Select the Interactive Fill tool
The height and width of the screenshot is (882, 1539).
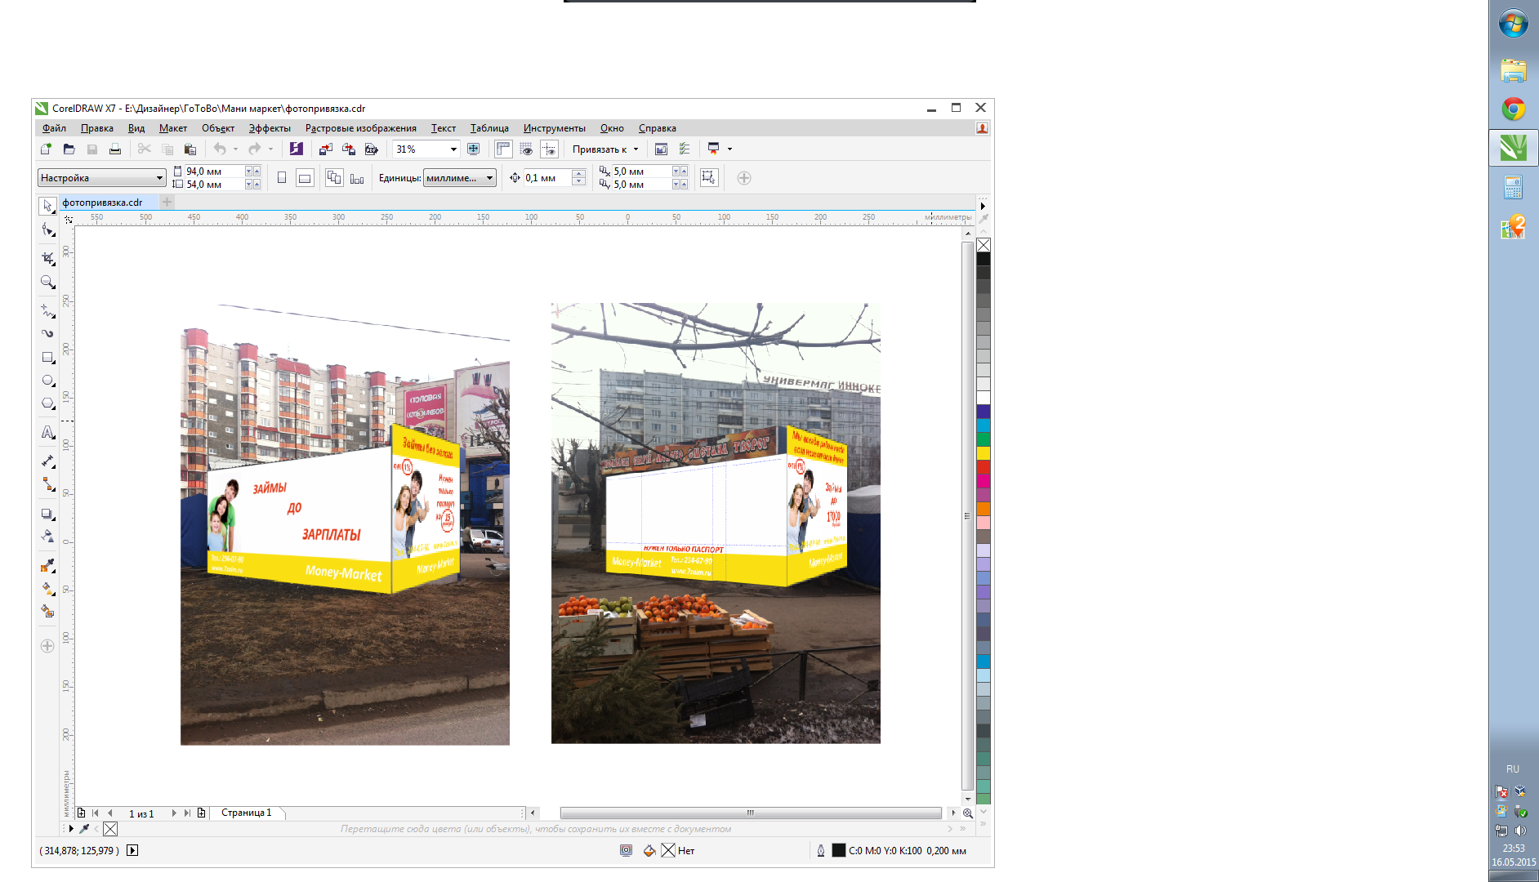[47, 588]
